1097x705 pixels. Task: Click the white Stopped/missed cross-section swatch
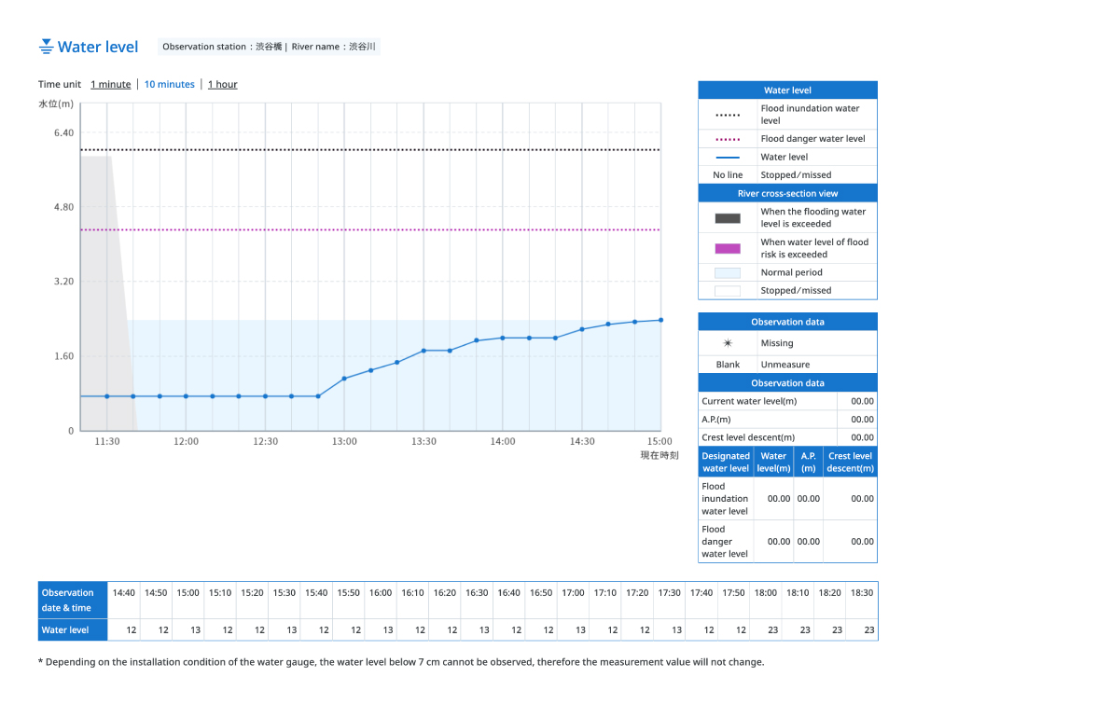click(x=728, y=291)
